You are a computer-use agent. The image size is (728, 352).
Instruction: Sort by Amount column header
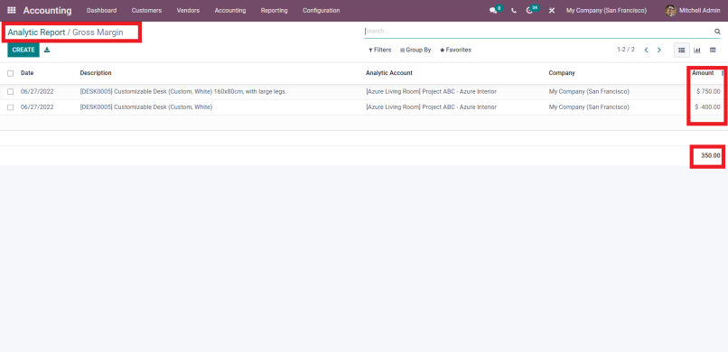703,73
